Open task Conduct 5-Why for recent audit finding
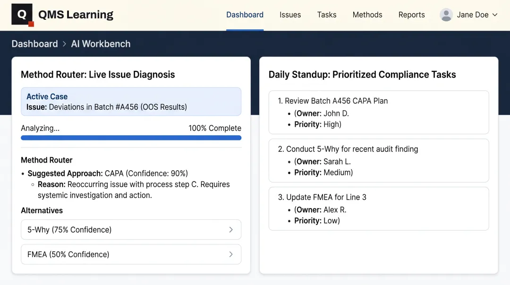This screenshot has height=285, width=510. [x=379, y=161]
